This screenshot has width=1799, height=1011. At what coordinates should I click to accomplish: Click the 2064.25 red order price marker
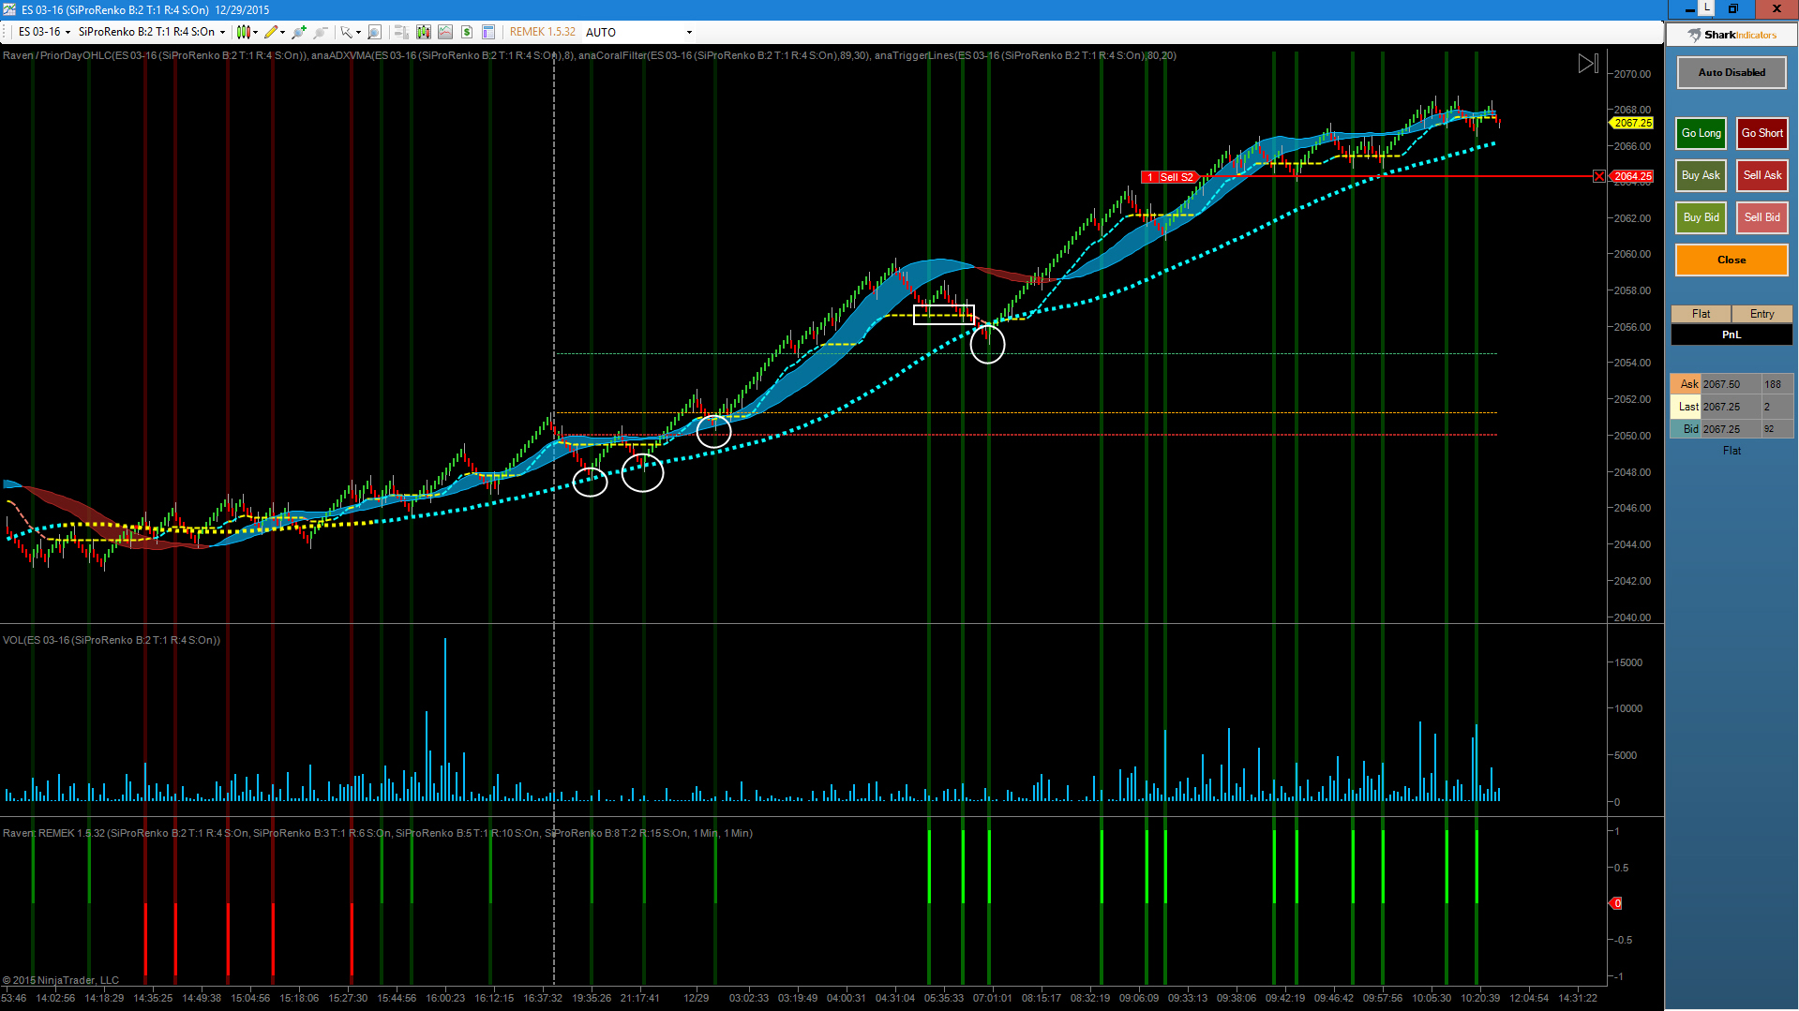pyautogui.click(x=1632, y=176)
